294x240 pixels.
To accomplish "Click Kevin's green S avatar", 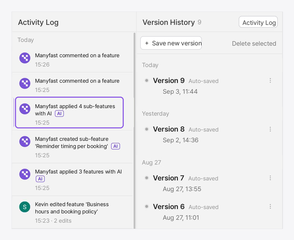I will (x=25, y=207).
